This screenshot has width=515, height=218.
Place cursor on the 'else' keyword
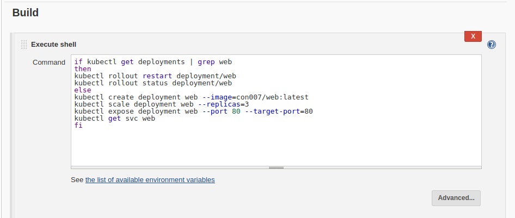click(x=83, y=90)
